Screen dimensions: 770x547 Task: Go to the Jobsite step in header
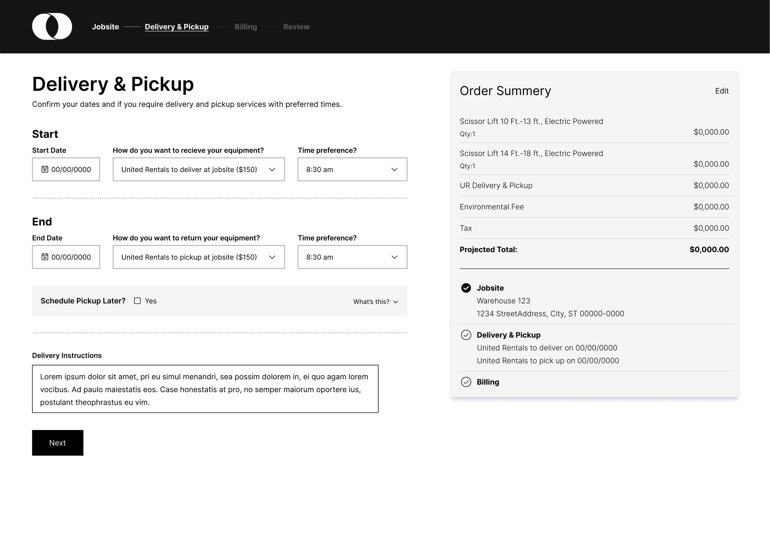pos(105,26)
